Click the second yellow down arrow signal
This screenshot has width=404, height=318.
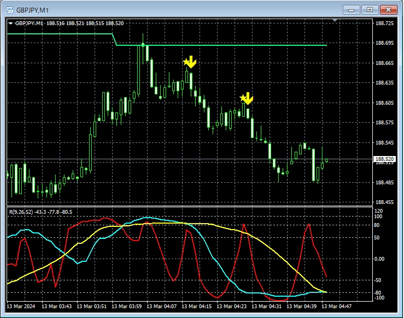(248, 98)
